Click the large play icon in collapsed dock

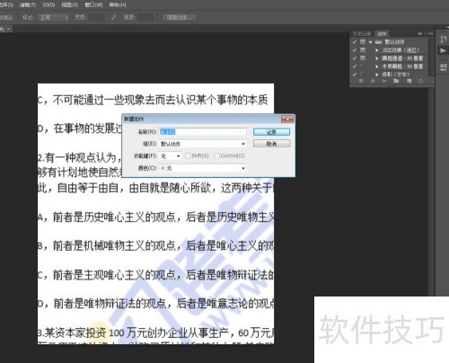(443, 50)
